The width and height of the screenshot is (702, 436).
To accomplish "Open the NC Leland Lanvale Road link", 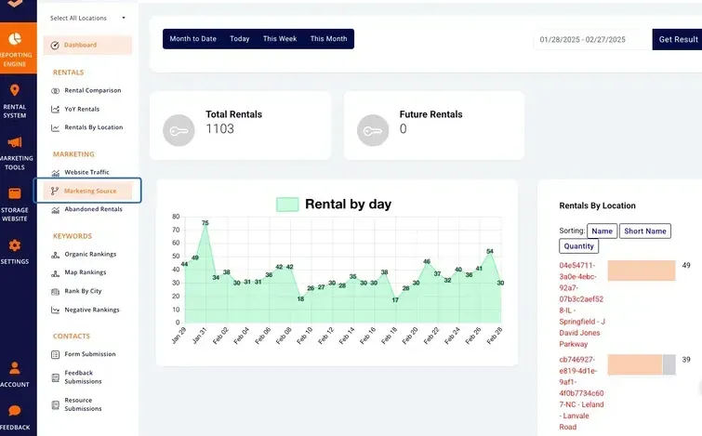I will click(581, 393).
